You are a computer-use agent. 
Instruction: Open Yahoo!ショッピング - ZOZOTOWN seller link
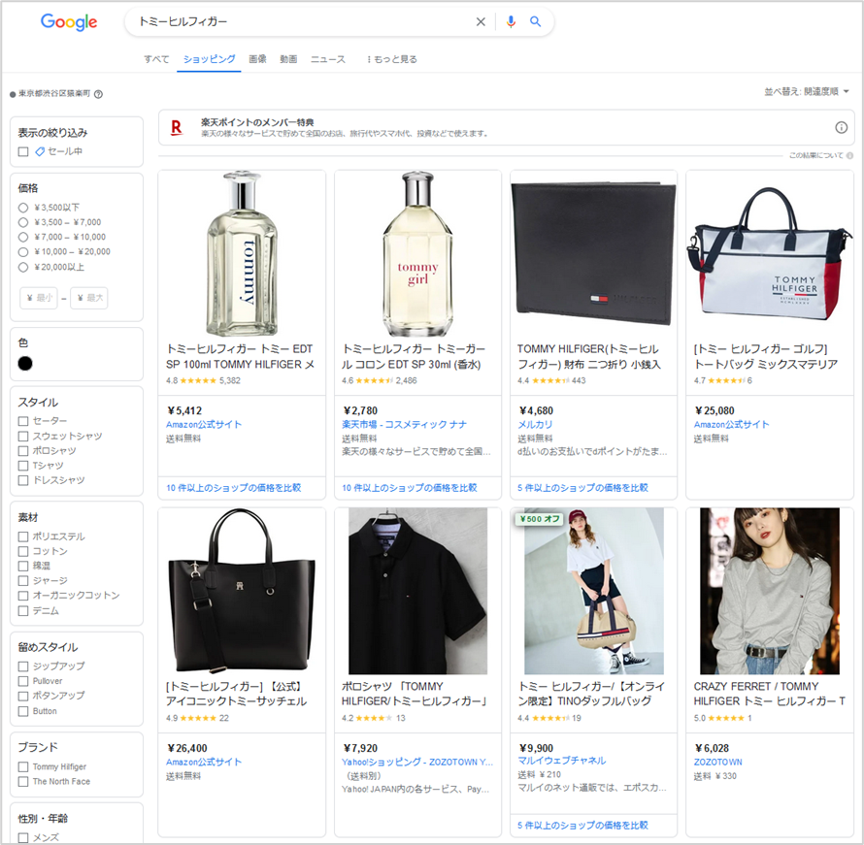pos(417,762)
